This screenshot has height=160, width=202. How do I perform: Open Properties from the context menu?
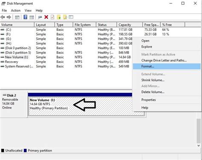pos(149,100)
